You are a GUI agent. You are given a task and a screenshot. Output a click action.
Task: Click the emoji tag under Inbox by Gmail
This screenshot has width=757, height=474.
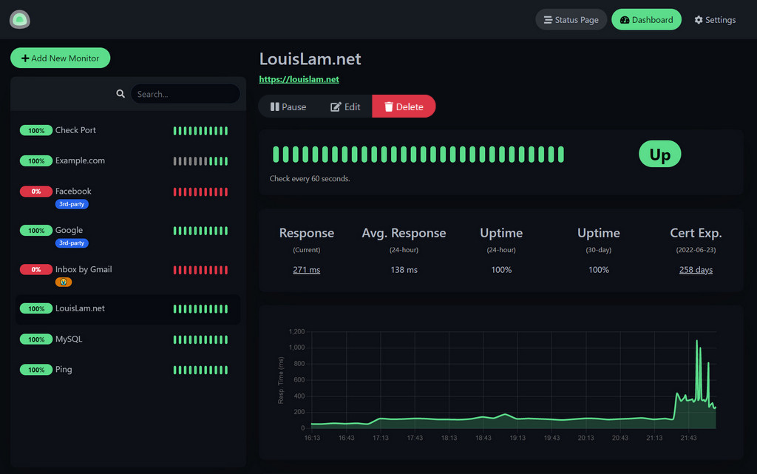point(64,282)
